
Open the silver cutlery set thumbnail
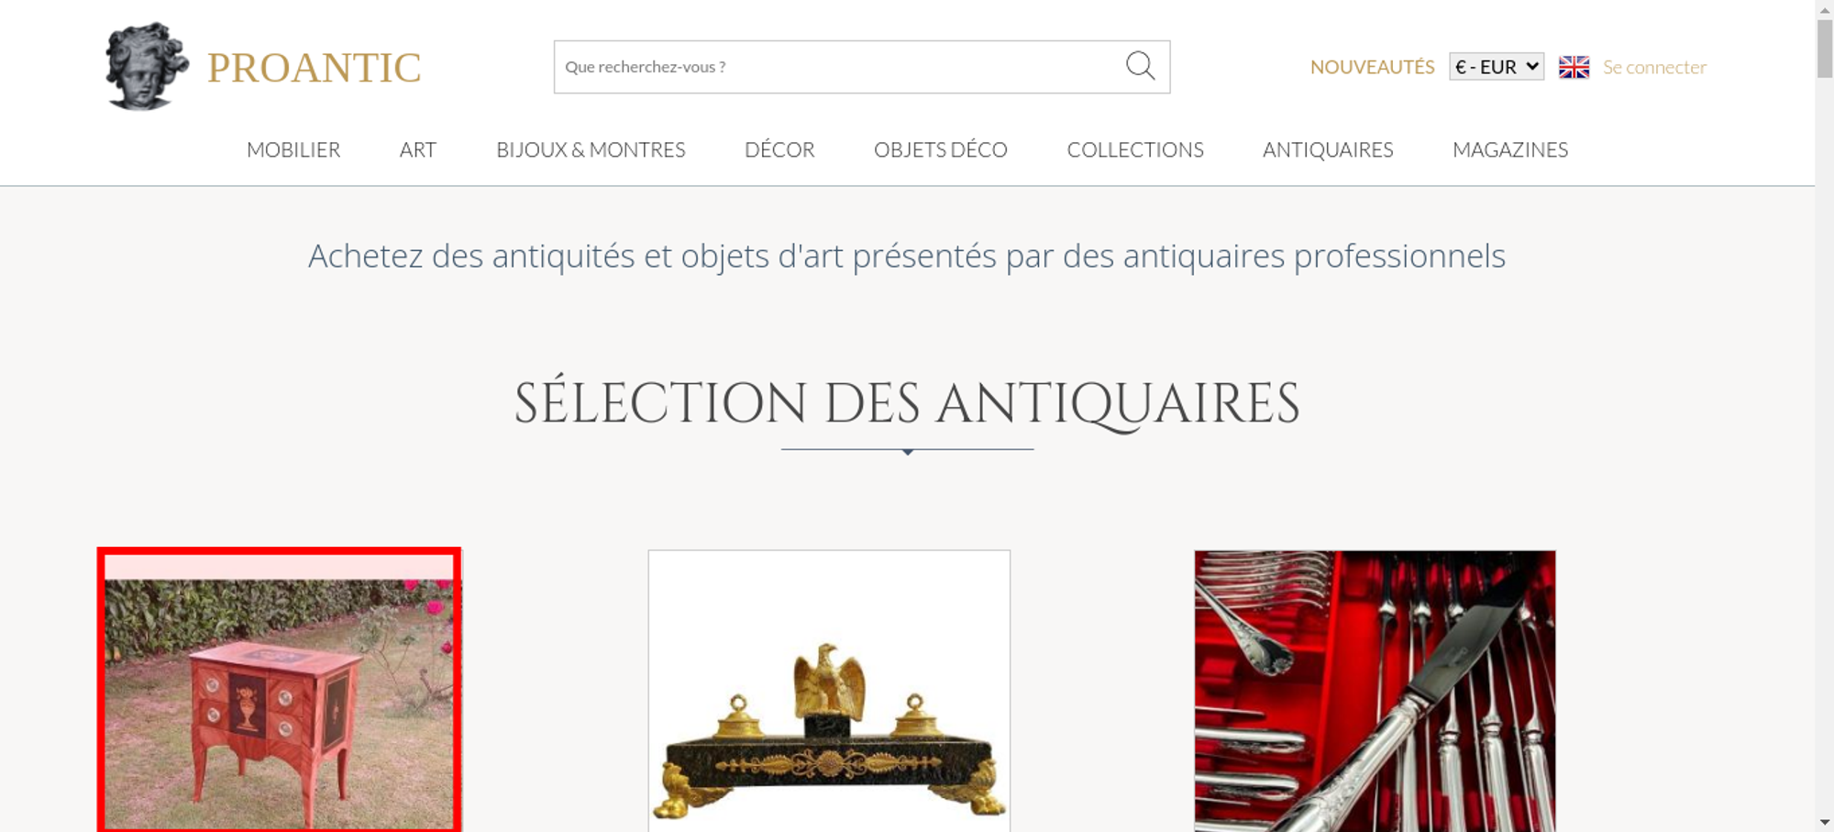1375,691
